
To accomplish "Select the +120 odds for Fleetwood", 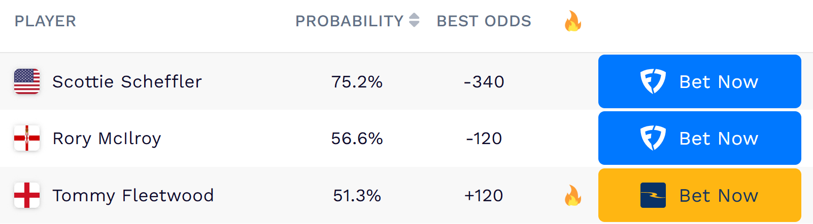I will pyautogui.click(x=484, y=195).
